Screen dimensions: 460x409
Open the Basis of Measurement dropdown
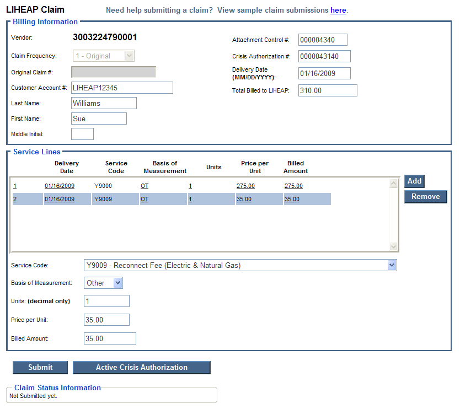pyautogui.click(x=117, y=283)
